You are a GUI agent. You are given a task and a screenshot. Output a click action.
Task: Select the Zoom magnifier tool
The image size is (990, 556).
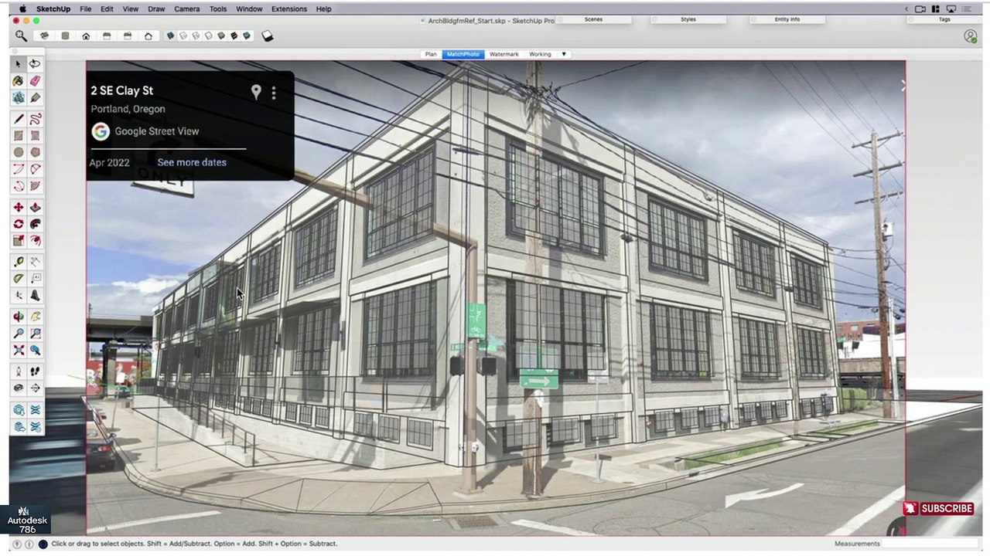(x=18, y=333)
